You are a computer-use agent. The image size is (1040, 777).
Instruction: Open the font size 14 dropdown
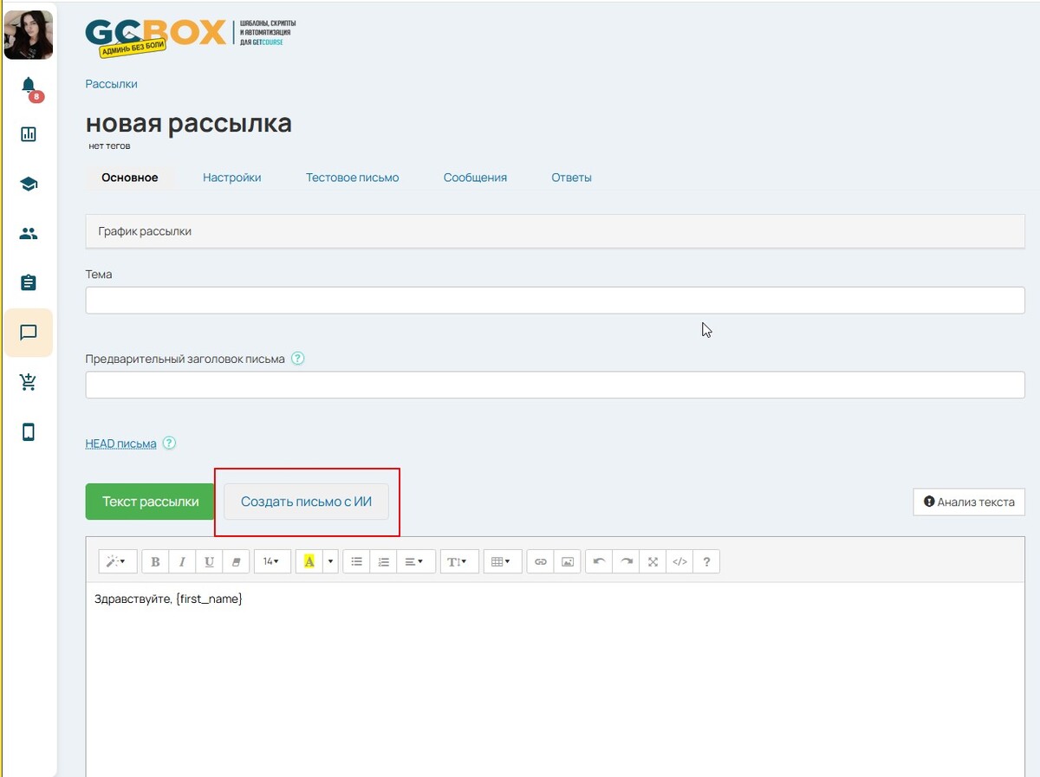point(271,562)
